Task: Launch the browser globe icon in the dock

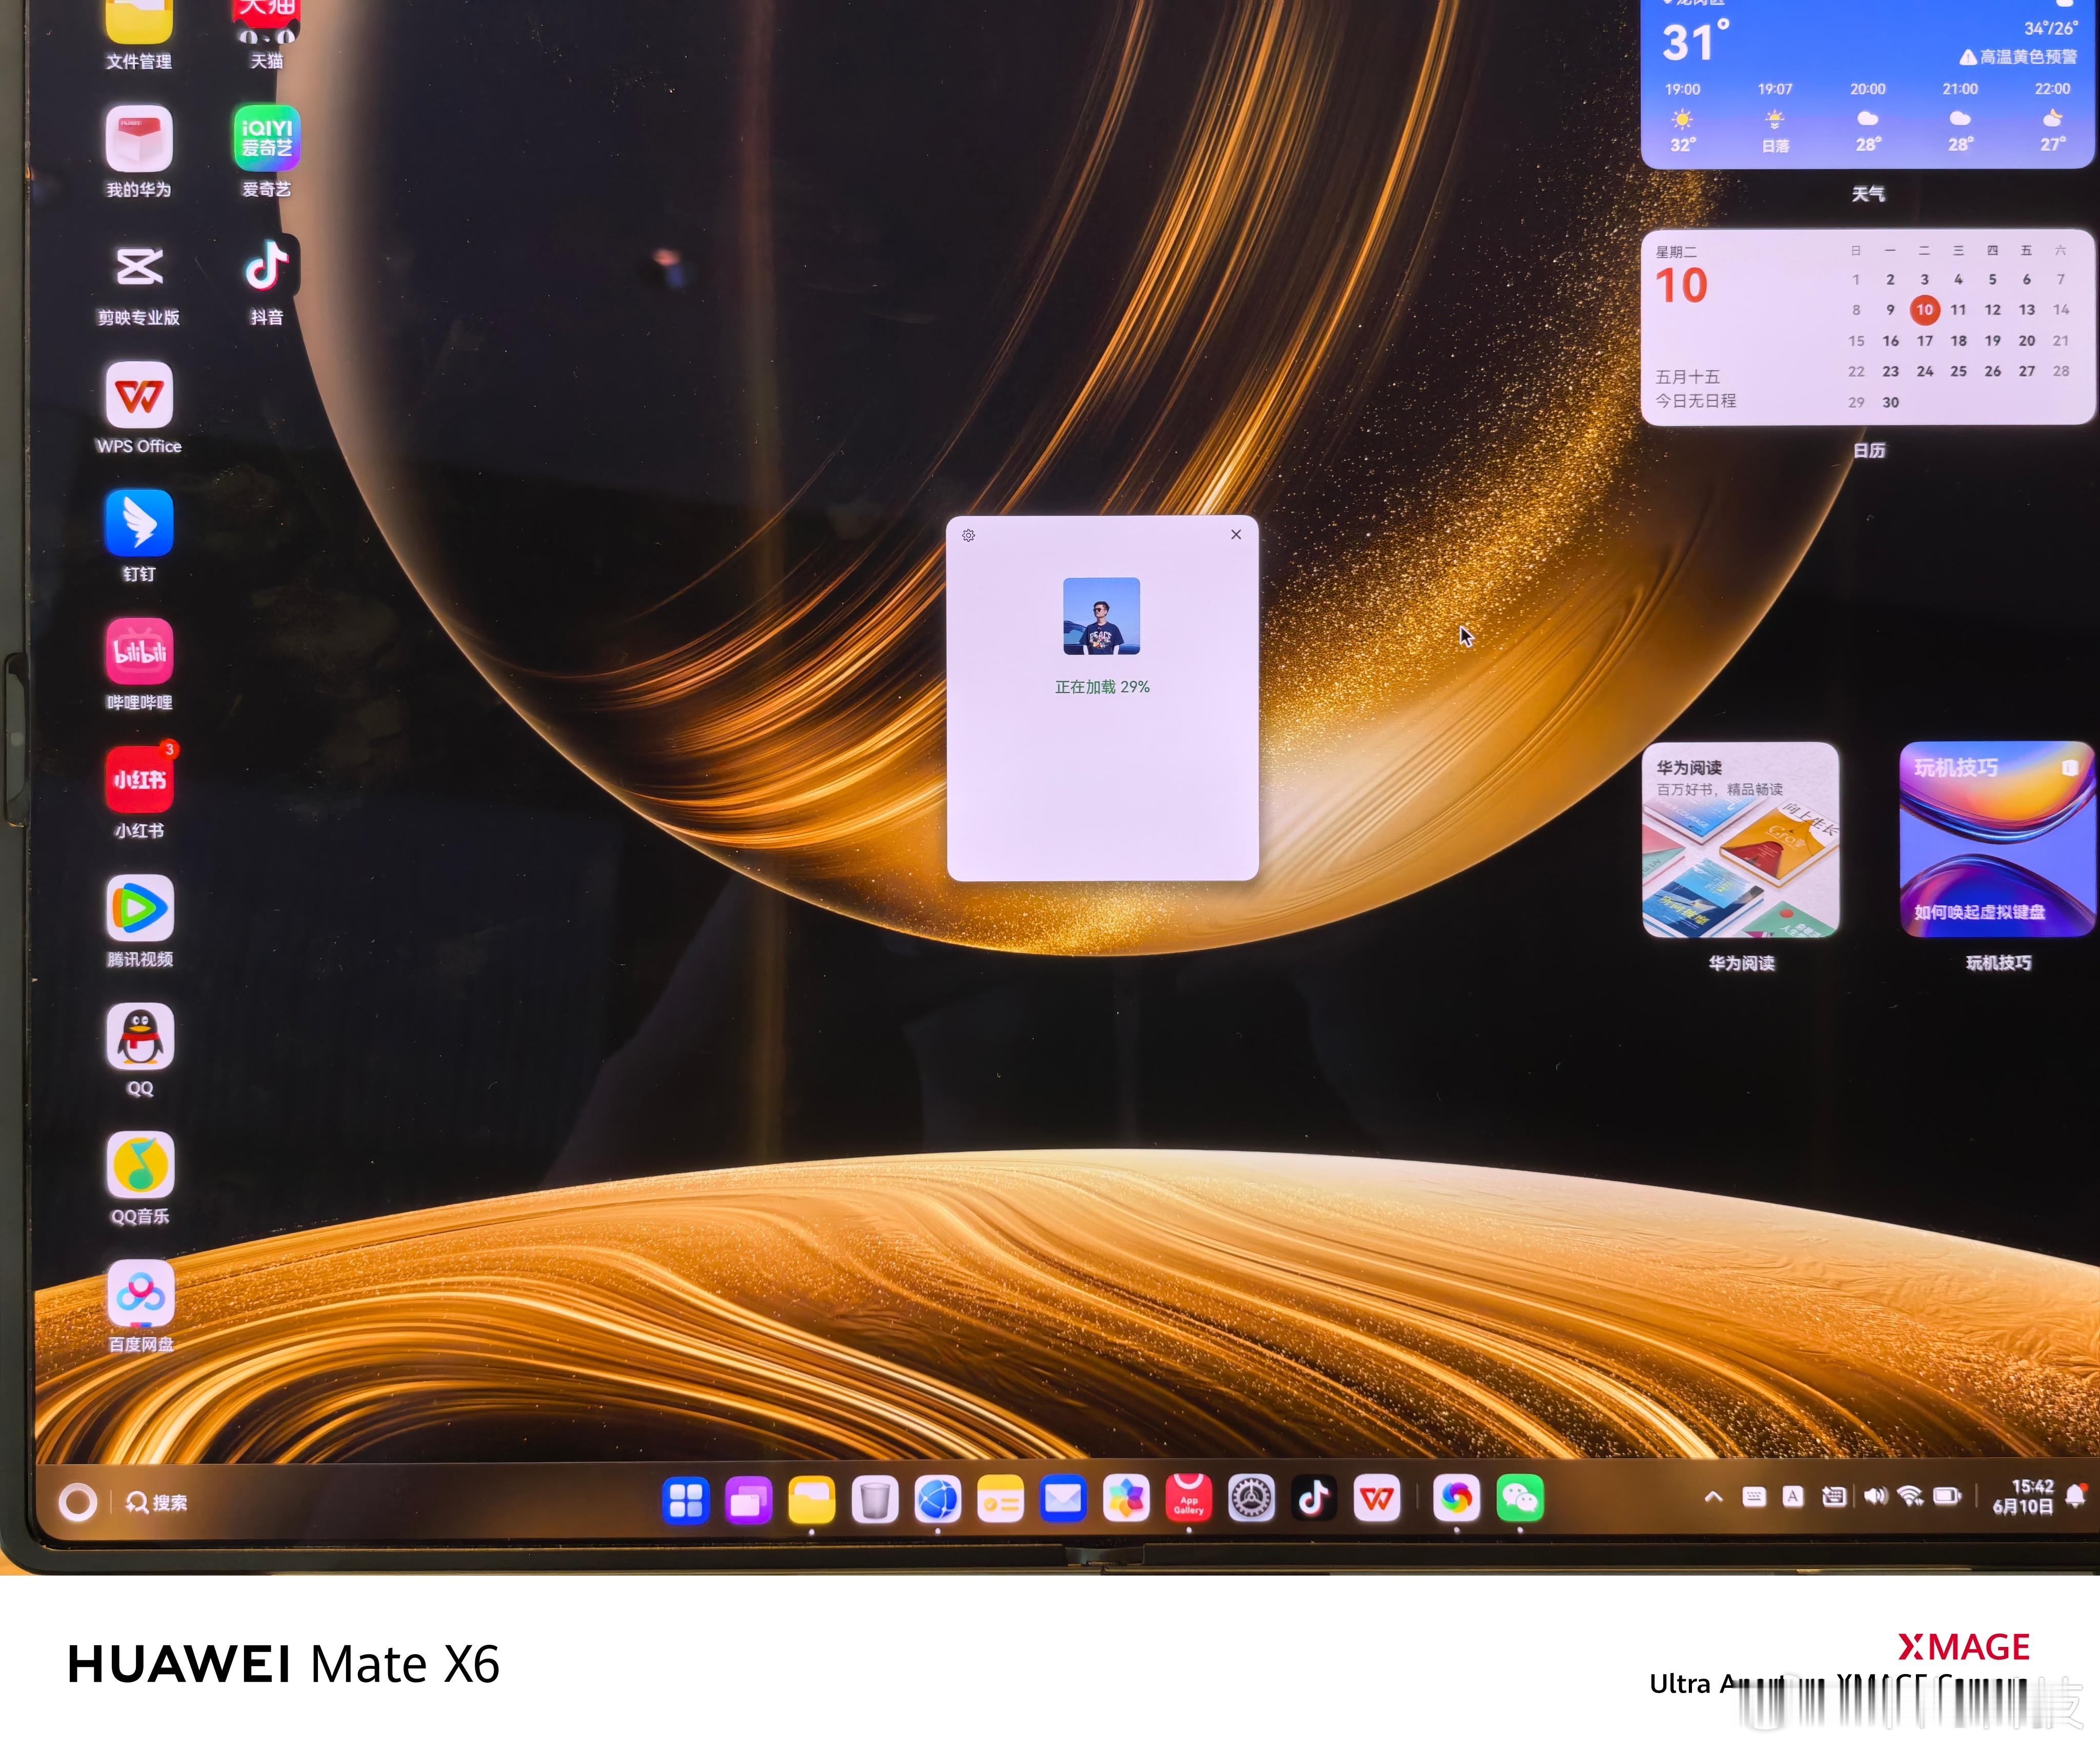Action: click(938, 1500)
